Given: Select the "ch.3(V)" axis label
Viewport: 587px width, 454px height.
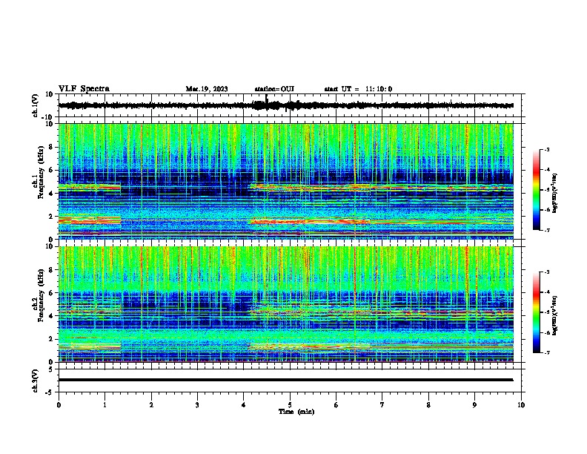Looking at the screenshot, I should tap(36, 381).
